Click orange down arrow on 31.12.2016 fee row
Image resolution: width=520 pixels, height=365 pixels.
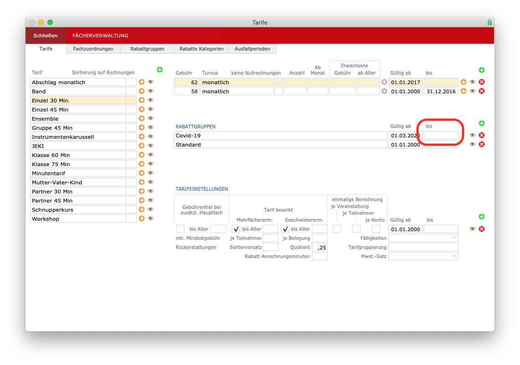(464, 91)
